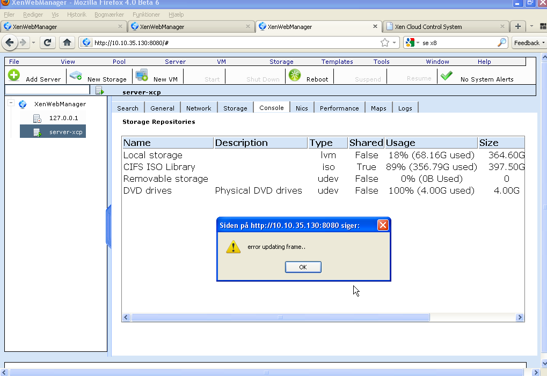
Task: Click the New VM monitor icon
Action: 142,76
